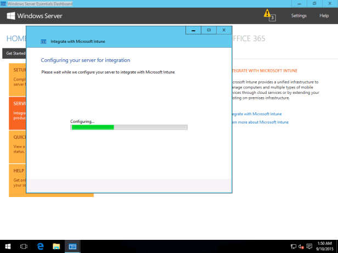Screen dimensions: 338x253
Task: Open Task View from the taskbar
Action: pos(24,247)
